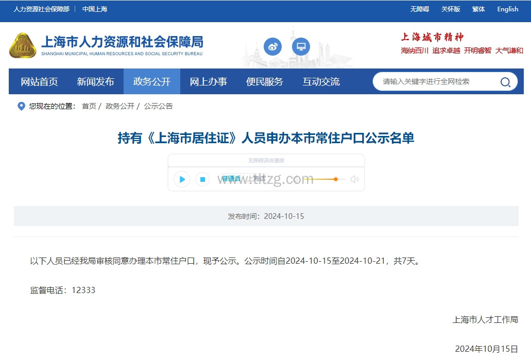Click the speaker volume icon

354,179
